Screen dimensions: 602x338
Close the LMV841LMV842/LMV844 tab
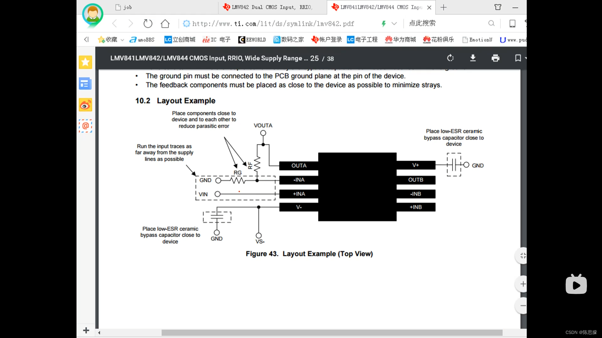coord(429,7)
